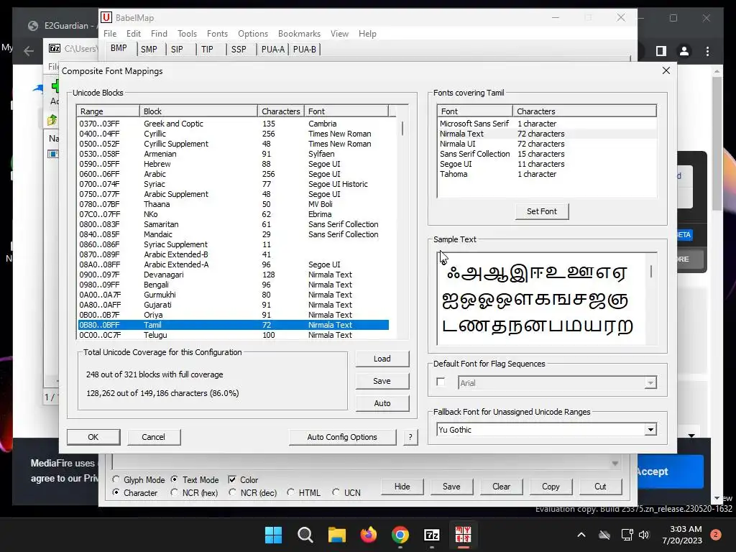The image size is (736, 552).
Task: Click Unicode Blocks list scrollbar thumb
Action: coord(402,129)
